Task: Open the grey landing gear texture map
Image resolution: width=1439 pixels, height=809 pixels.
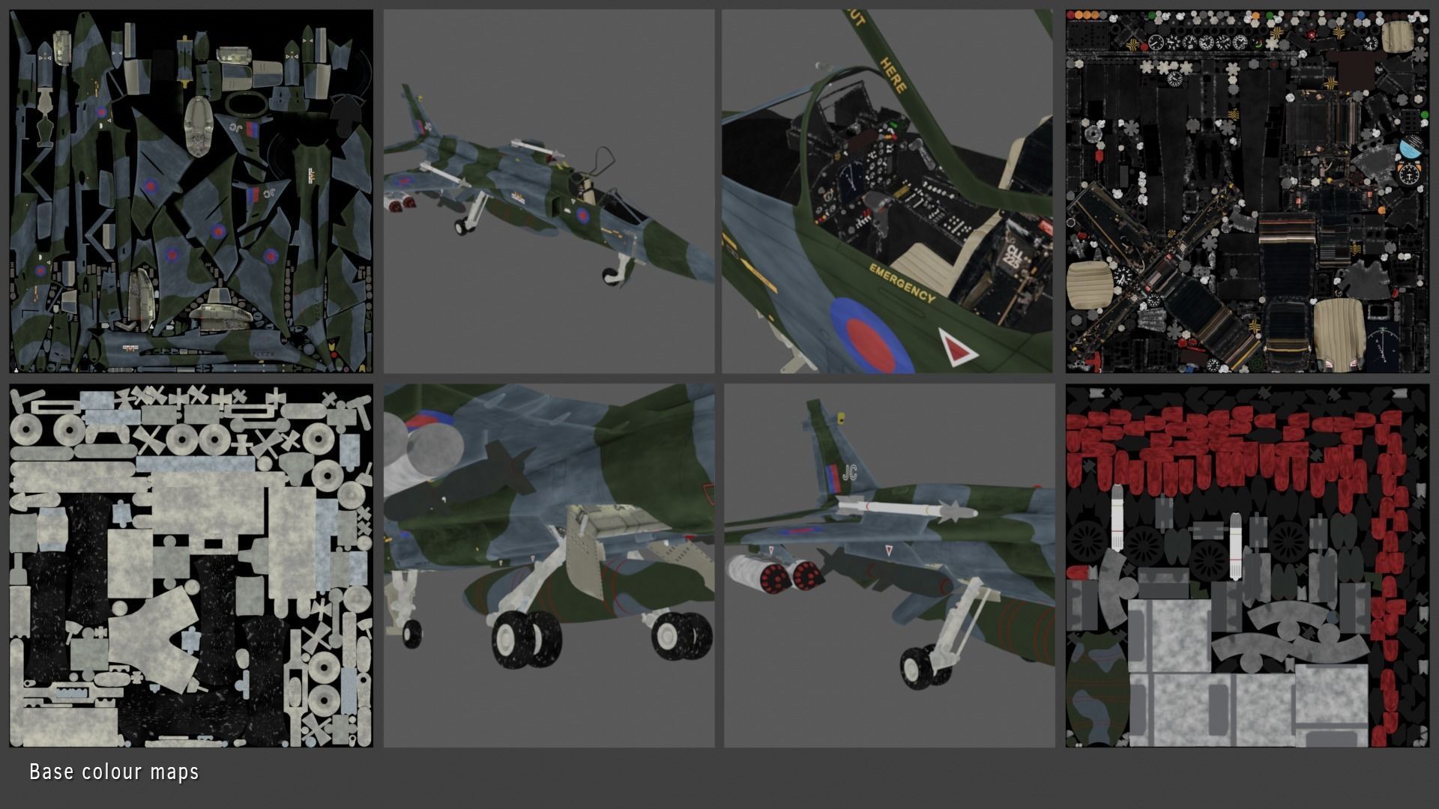Action: (x=191, y=566)
